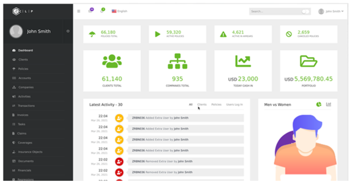Select the All activity filter tab
The width and height of the screenshot is (354, 185).
tap(191, 105)
